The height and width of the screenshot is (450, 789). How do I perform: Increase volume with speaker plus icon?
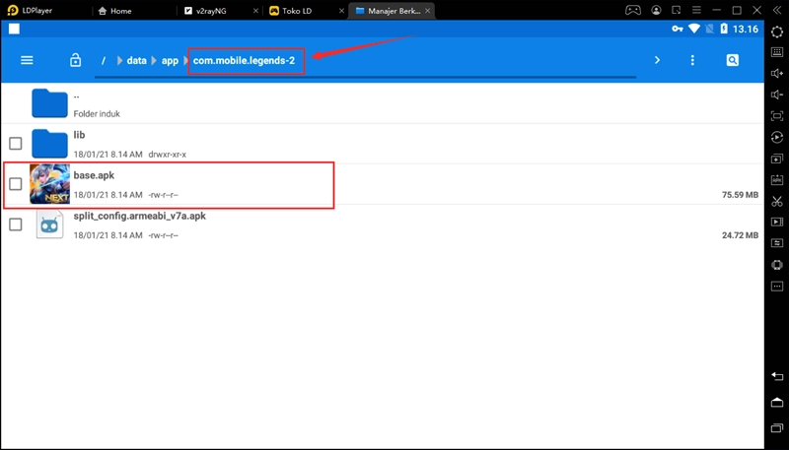(x=777, y=73)
